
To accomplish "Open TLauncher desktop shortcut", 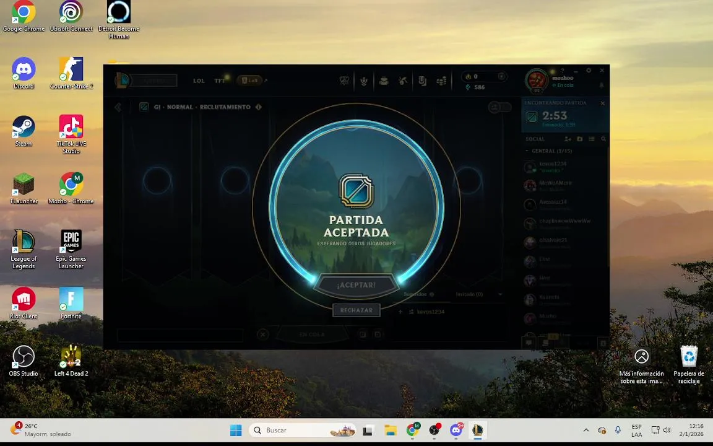I will pos(24,188).
